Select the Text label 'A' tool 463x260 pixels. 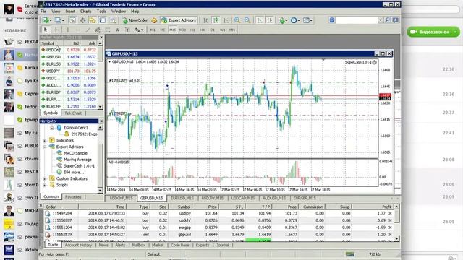117,30
